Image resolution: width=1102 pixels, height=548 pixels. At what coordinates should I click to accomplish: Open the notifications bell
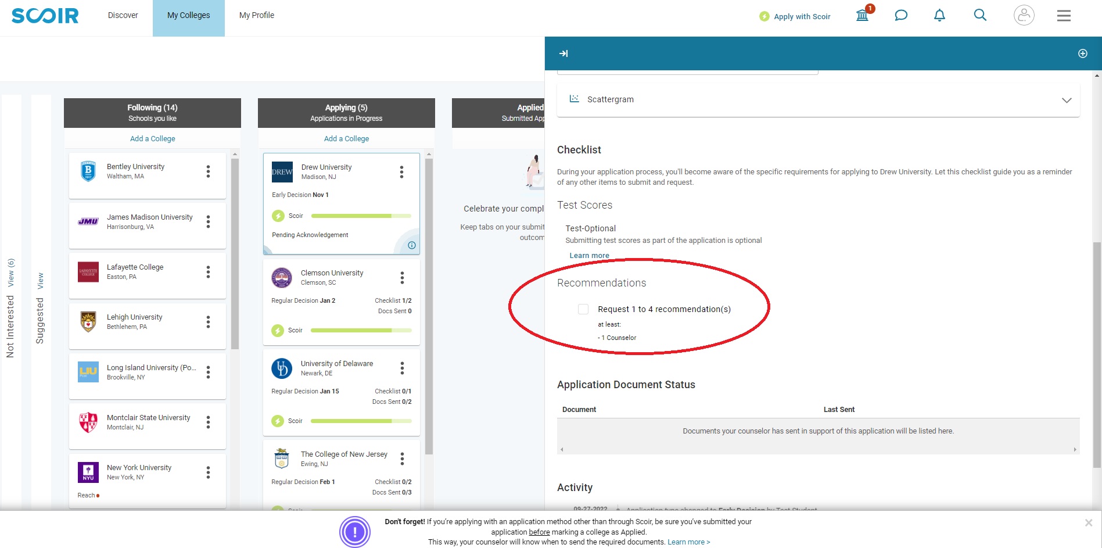939,16
